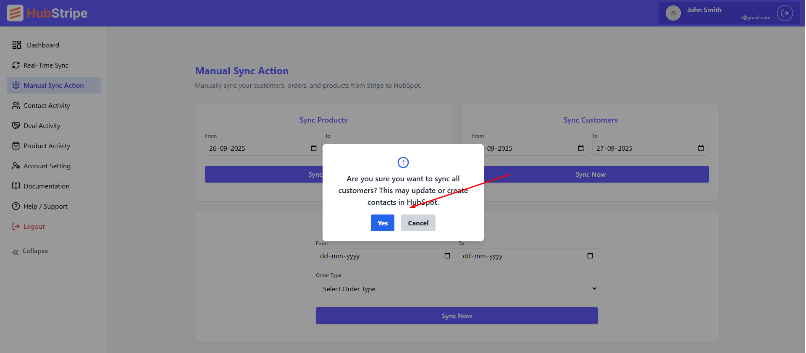Click the Account Setting user icon
Viewport: 806px width, 353px height.
(x=16, y=166)
